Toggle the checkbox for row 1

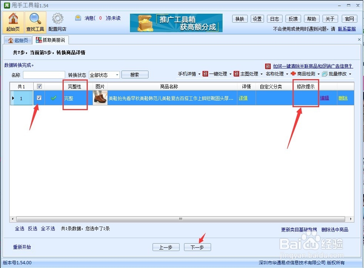pyautogui.click(x=39, y=98)
